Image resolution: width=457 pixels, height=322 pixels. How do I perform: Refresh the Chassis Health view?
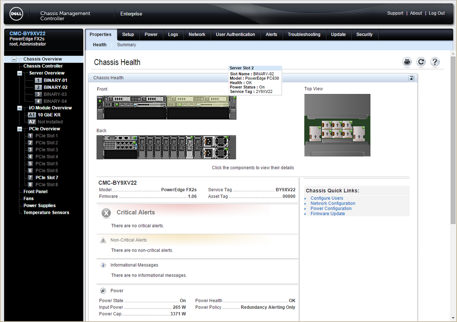[421, 62]
